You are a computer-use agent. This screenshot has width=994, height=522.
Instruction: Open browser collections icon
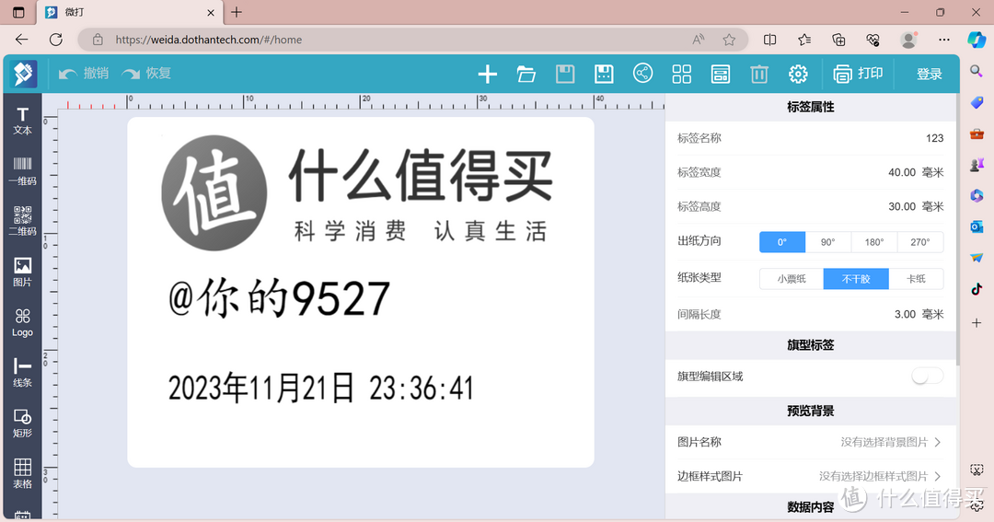(x=838, y=40)
